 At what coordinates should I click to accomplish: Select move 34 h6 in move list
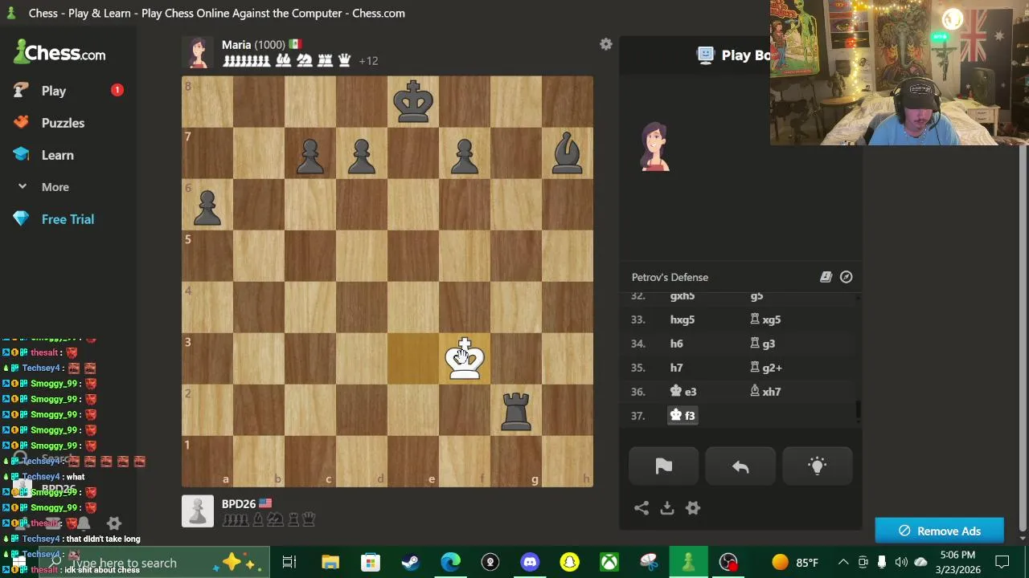(x=676, y=344)
